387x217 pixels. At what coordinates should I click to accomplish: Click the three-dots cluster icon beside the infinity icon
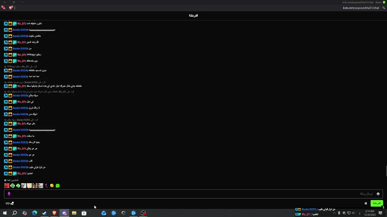pos(12,203)
